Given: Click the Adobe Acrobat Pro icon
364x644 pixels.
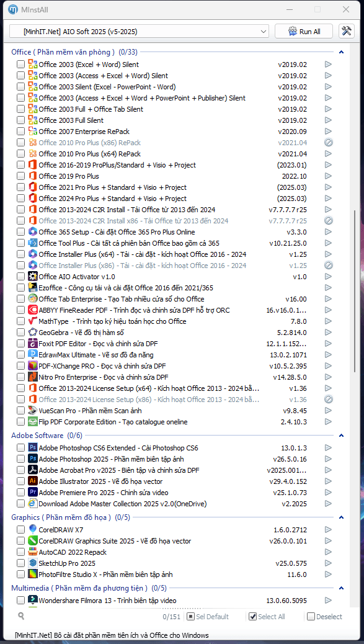Looking at the screenshot, I should [x=32, y=470].
